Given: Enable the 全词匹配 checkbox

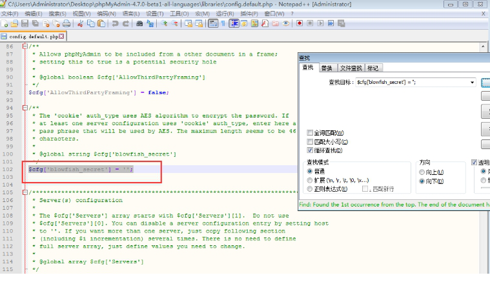Looking at the screenshot, I should tap(310, 133).
